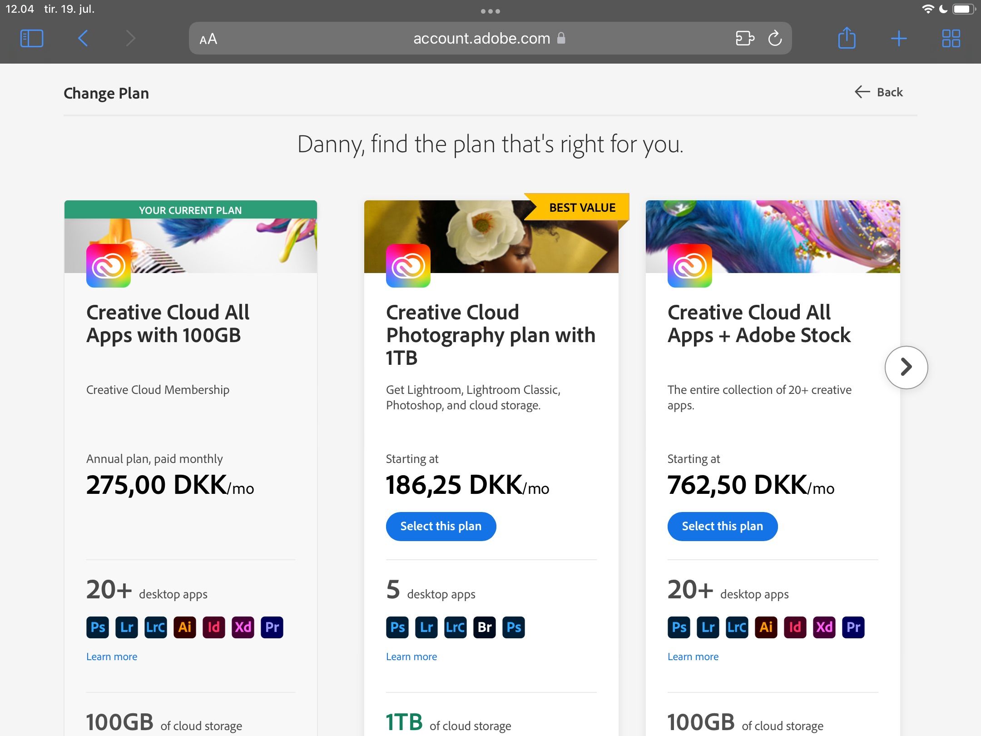Tap the Creative Cloud logo on Adobe Stock plan

[x=690, y=266]
